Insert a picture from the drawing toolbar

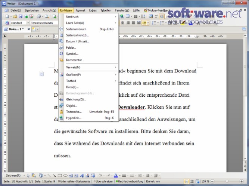(x=87, y=175)
